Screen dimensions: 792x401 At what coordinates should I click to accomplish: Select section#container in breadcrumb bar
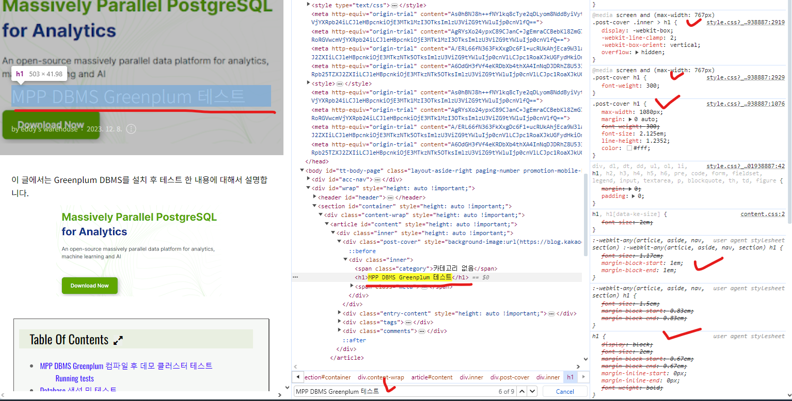(x=327, y=377)
